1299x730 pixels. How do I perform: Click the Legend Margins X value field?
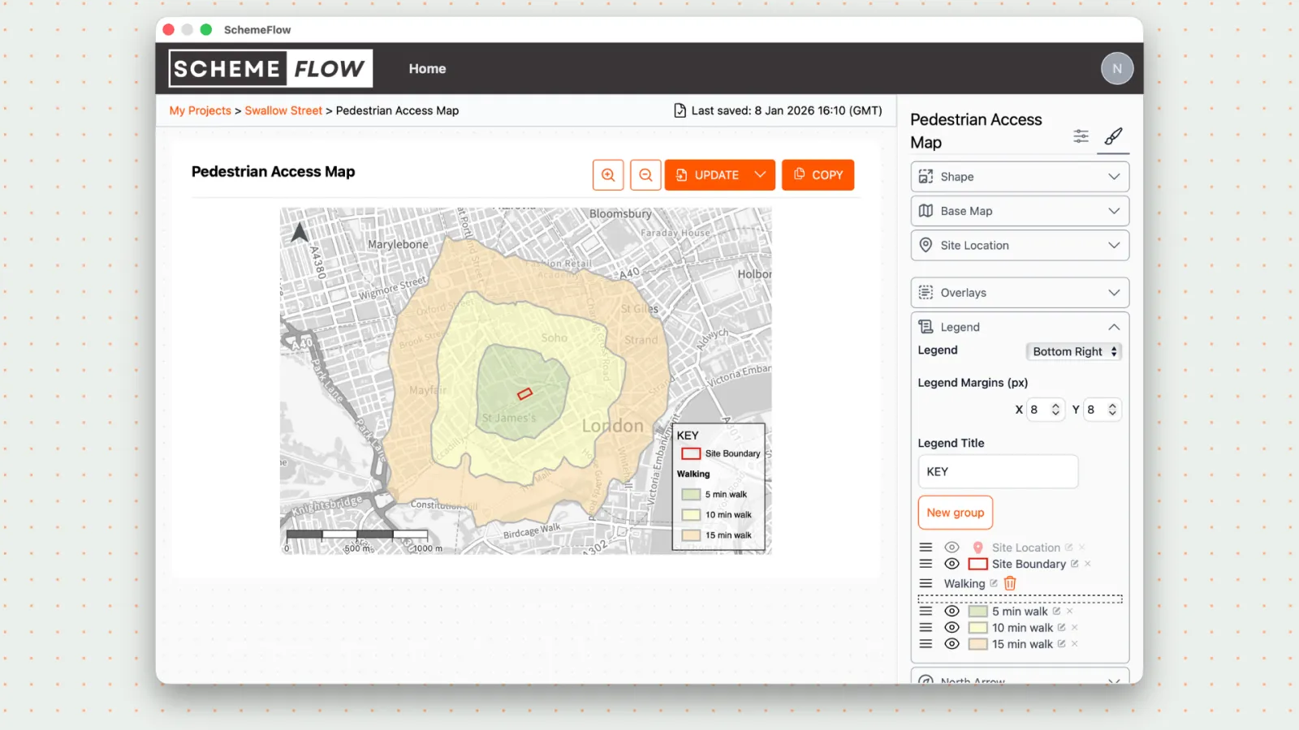[1046, 410]
